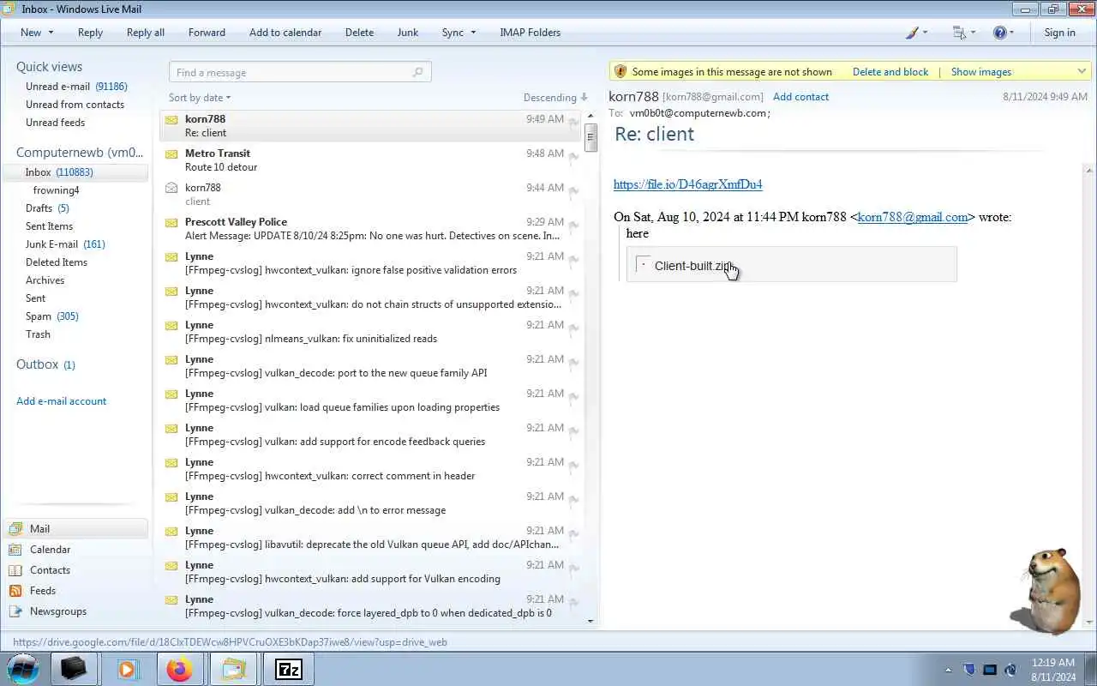This screenshot has width=1097, height=686.
Task: Open IMAP Folders in the toolbar
Action: coord(530,33)
